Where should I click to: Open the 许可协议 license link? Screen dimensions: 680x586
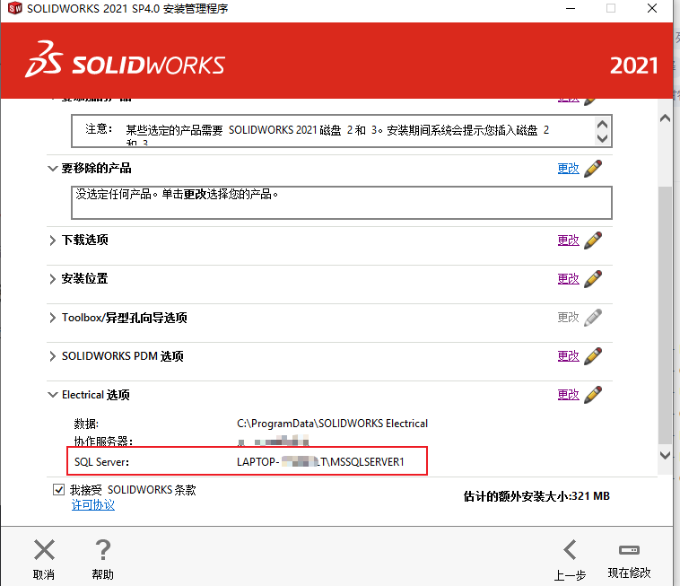pyautogui.click(x=92, y=505)
